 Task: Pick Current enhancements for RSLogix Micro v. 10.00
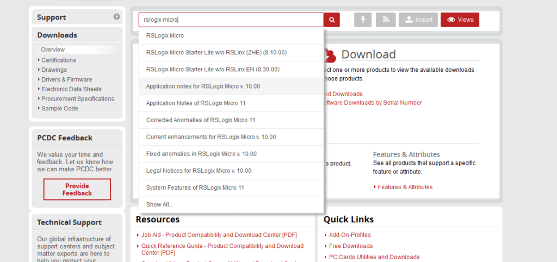[231, 137]
